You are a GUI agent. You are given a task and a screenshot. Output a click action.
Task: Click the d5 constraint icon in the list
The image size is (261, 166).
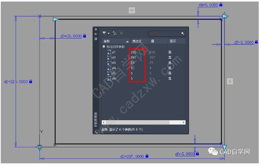pyautogui.click(x=109, y=73)
